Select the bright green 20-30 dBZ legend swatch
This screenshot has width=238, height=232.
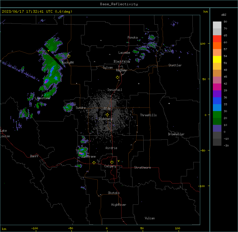[x=217, y=115]
